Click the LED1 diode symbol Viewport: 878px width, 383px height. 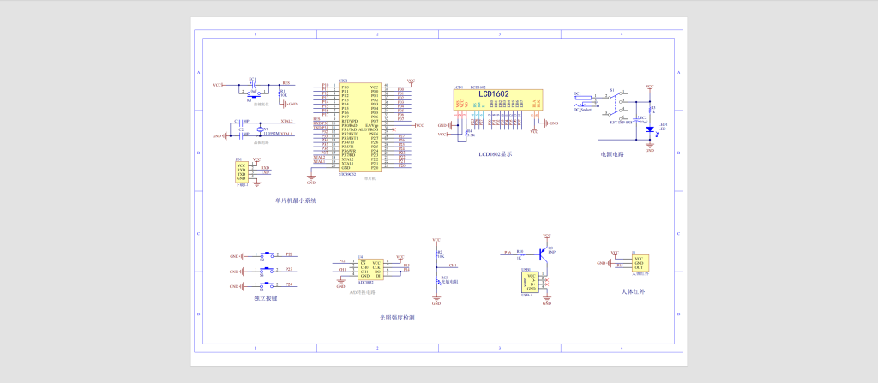pos(649,129)
